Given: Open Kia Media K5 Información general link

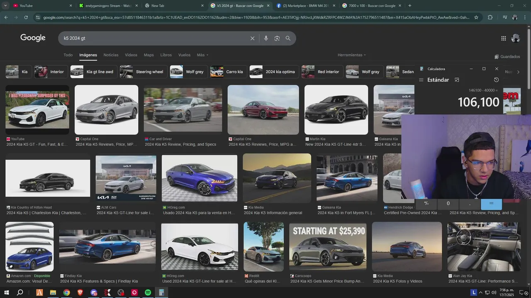Looking at the screenshot, I should click(x=273, y=213).
